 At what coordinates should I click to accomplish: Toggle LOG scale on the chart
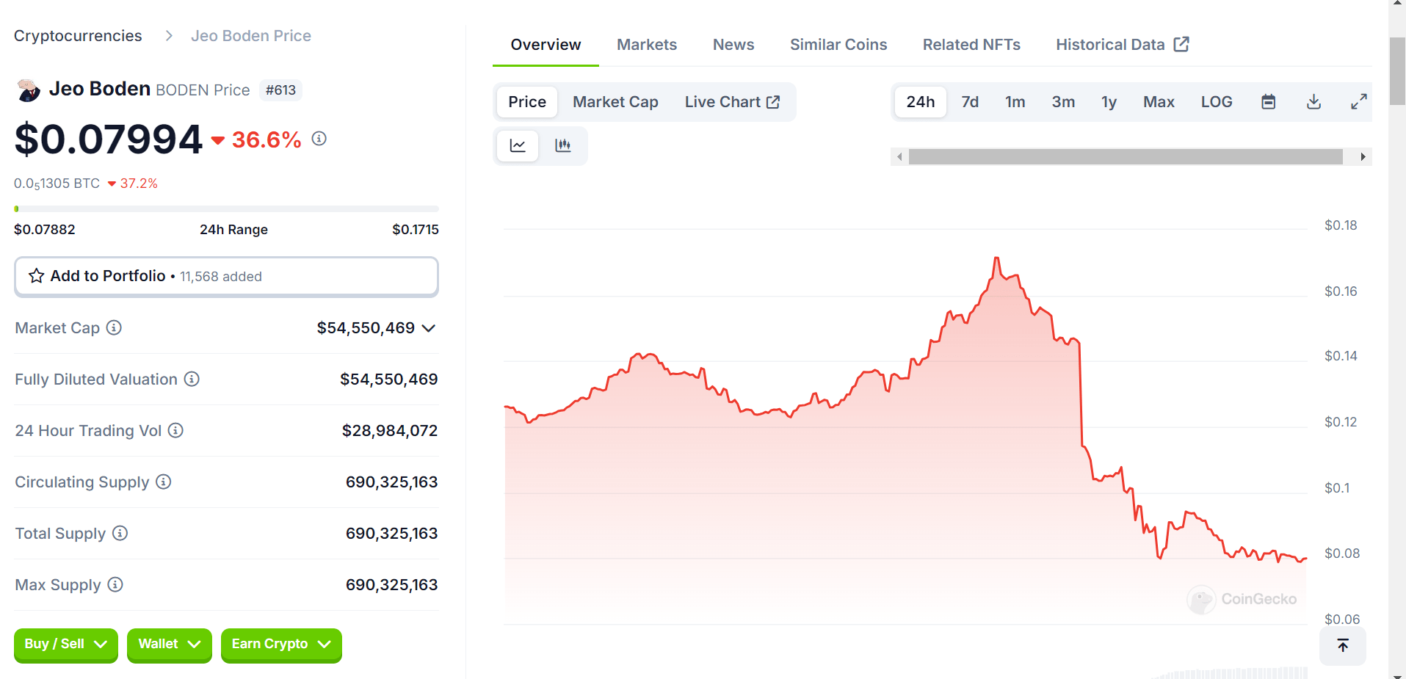pos(1216,102)
